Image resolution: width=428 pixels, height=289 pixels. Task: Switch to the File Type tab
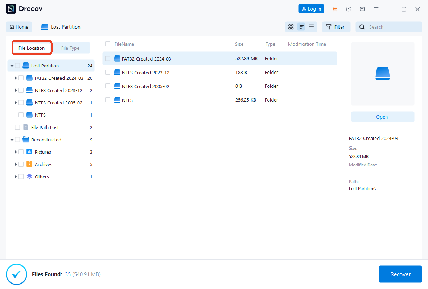70,48
